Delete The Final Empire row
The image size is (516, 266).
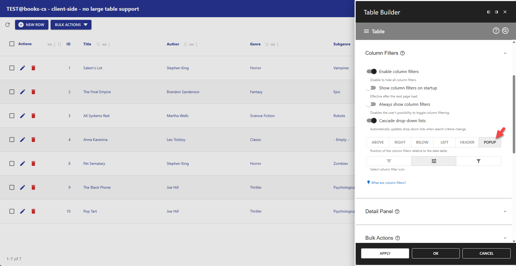click(x=33, y=92)
